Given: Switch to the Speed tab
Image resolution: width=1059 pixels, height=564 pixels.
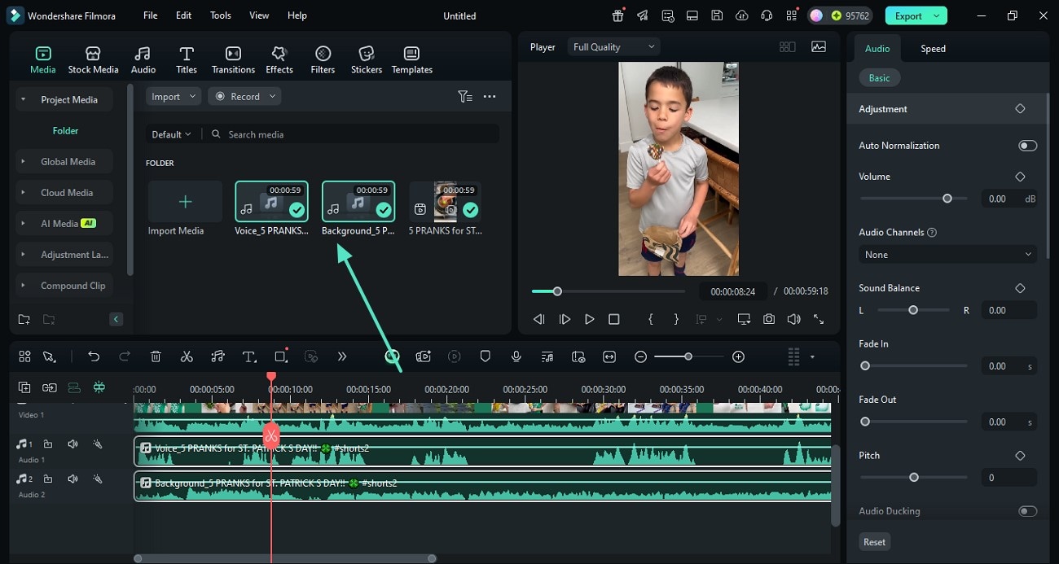Looking at the screenshot, I should (933, 49).
